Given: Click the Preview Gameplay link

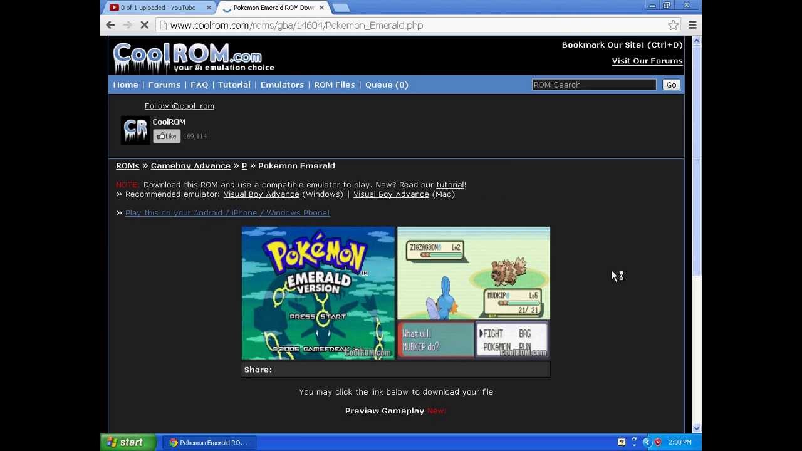Looking at the screenshot, I should pyautogui.click(x=385, y=411).
